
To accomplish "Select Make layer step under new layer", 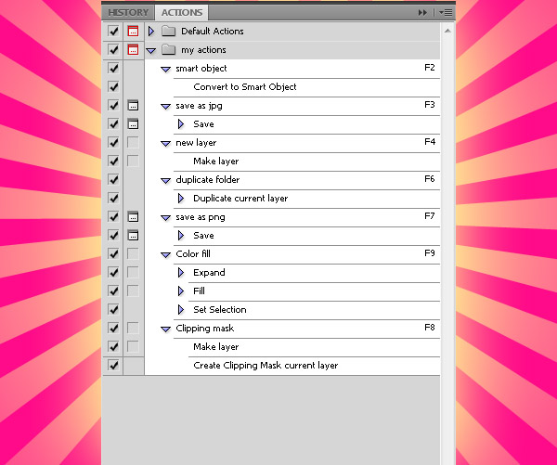I will pyautogui.click(x=216, y=161).
